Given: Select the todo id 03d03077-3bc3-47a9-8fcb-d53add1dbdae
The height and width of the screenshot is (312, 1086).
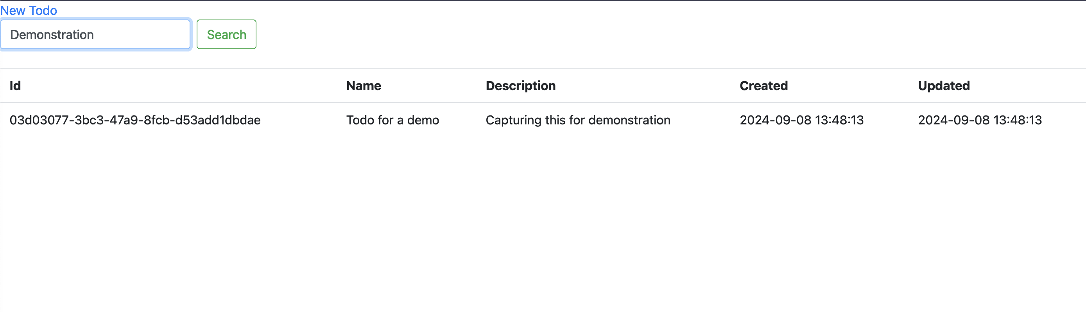Looking at the screenshot, I should pyautogui.click(x=135, y=120).
